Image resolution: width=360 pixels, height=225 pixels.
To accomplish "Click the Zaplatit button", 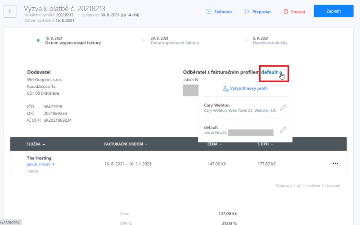I will coord(333,11).
